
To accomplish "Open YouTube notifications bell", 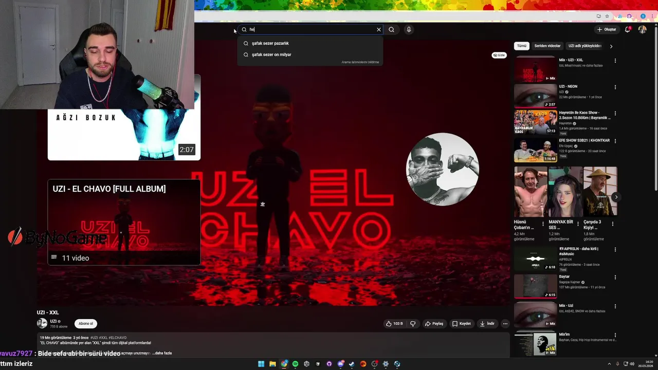I will 628,30.
